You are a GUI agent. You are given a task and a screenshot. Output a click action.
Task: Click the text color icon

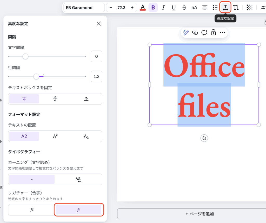tap(143, 8)
